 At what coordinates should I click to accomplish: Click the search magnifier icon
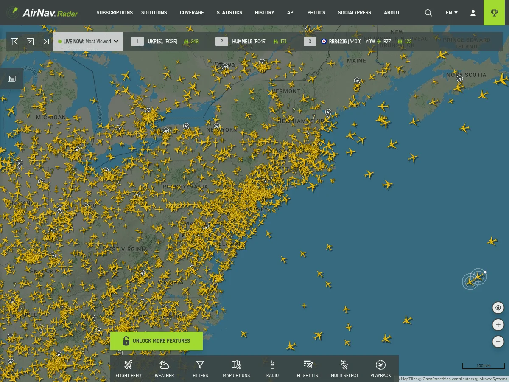tap(428, 13)
